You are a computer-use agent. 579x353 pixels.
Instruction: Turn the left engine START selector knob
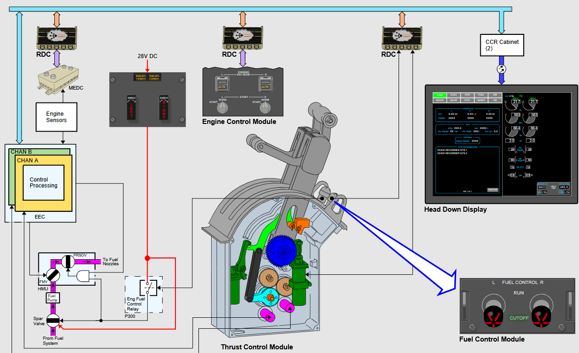click(222, 107)
